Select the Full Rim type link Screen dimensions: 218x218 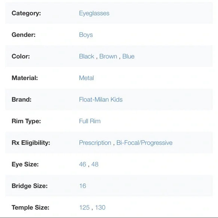90,121
